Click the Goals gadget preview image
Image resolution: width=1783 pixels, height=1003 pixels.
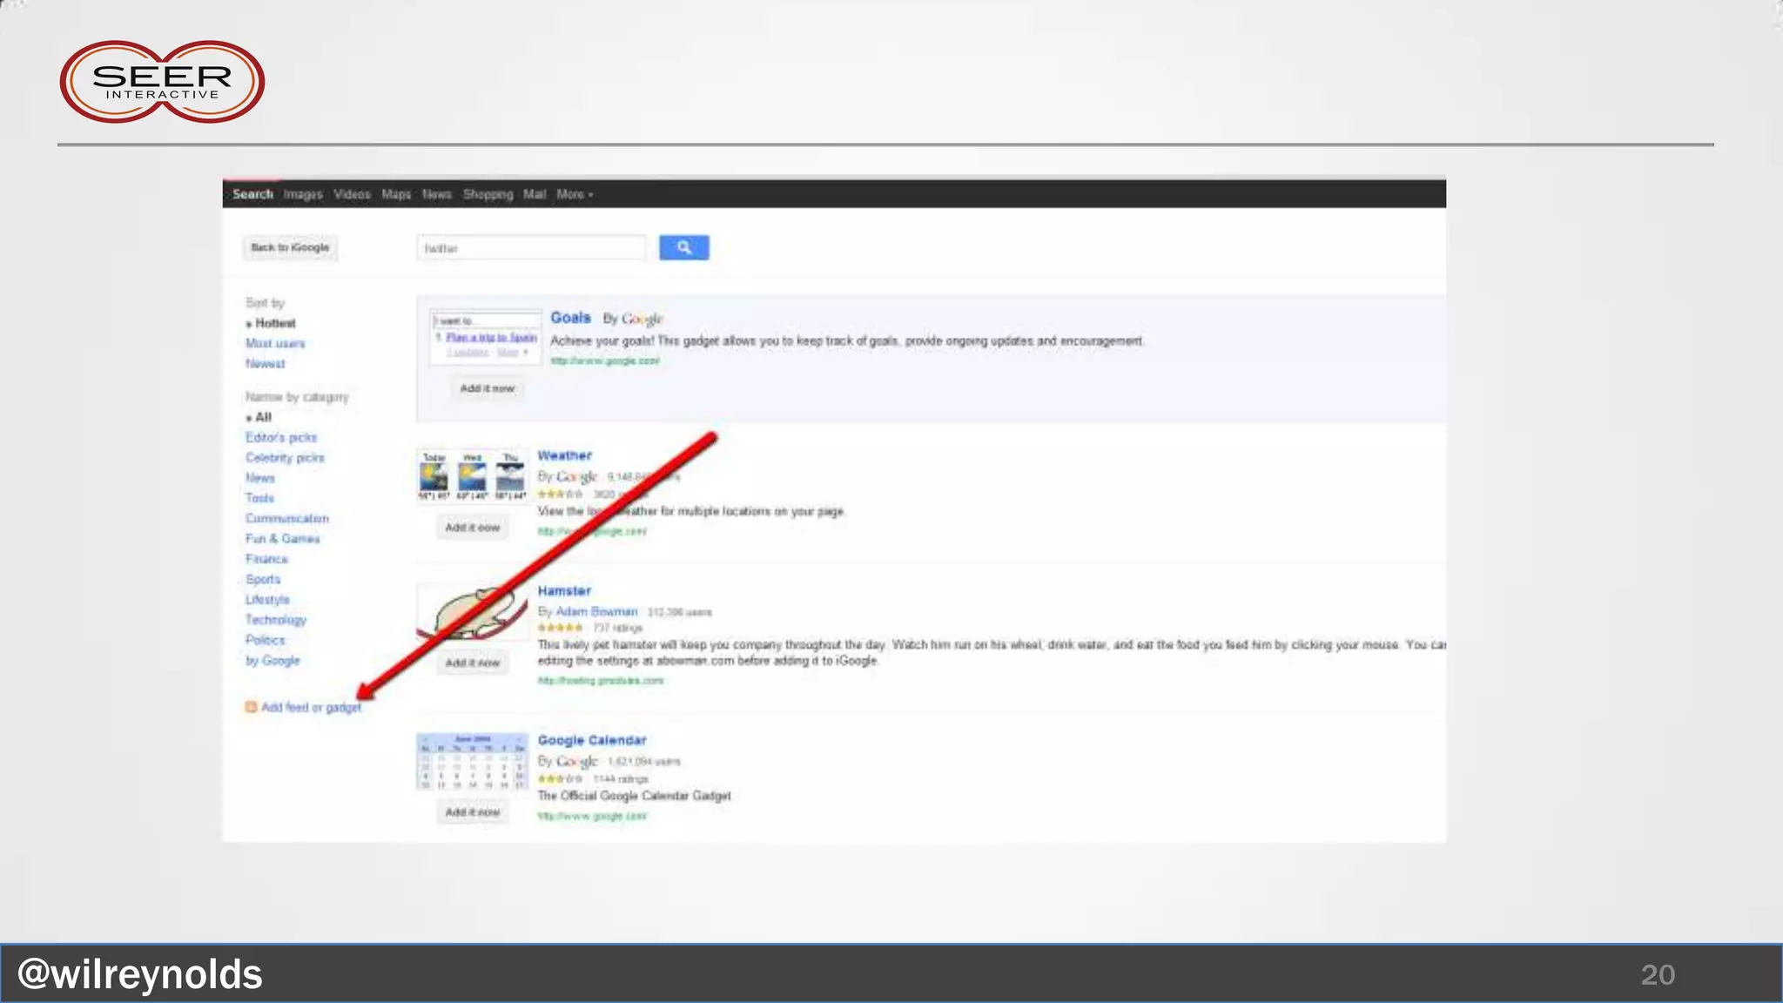[x=487, y=337]
